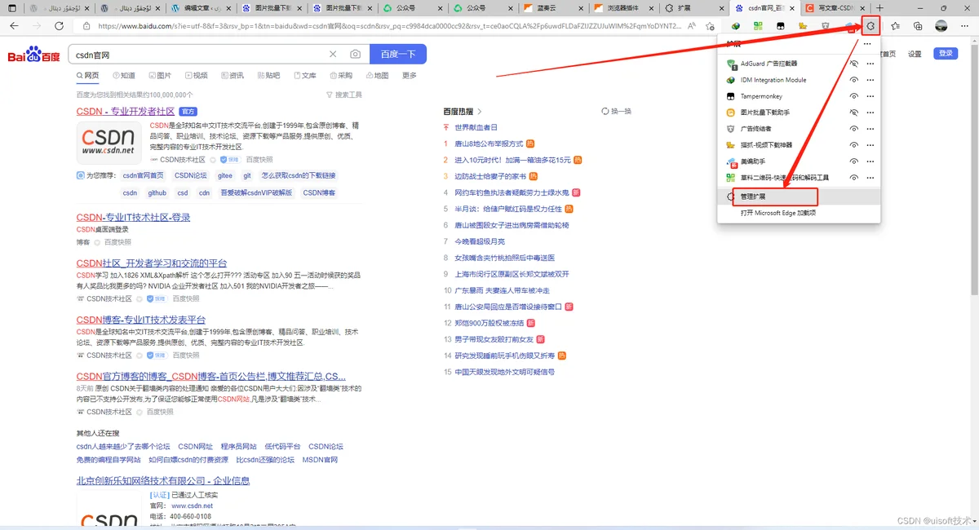Toggle visibility of AdGuard extension in toolbar
The height and width of the screenshot is (530, 979).
tap(853, 64)
